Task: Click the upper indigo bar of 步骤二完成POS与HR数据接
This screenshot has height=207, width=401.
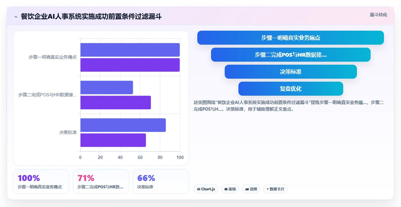Action: point(107,87)
